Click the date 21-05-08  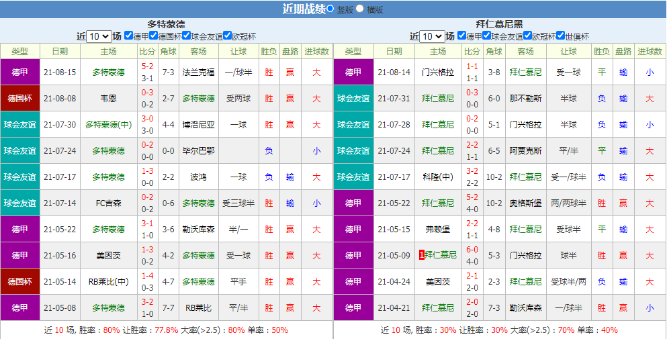point(60,307)
